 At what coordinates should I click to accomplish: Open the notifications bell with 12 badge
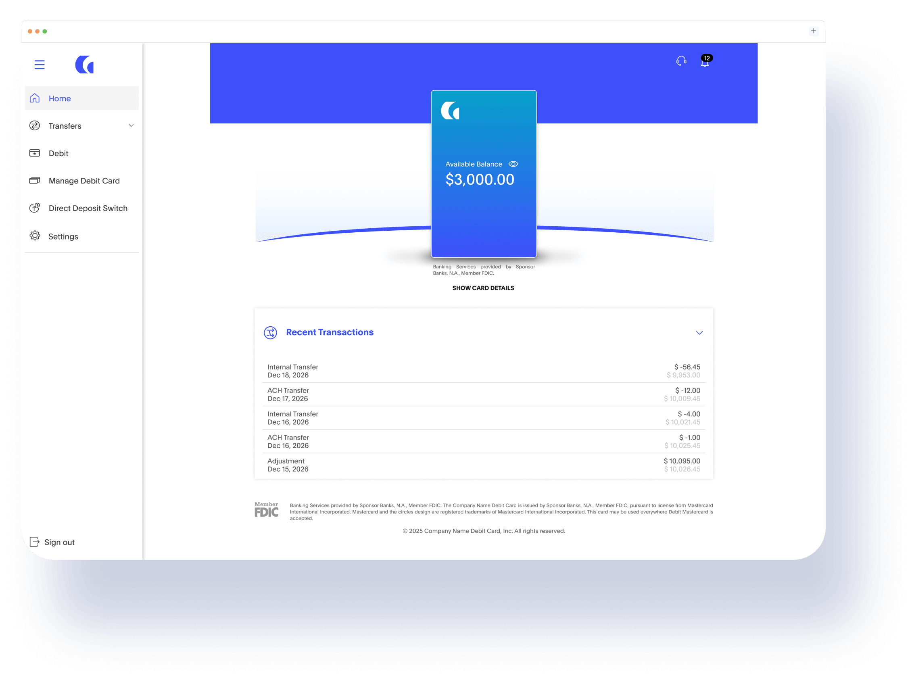tap(705, 62)
